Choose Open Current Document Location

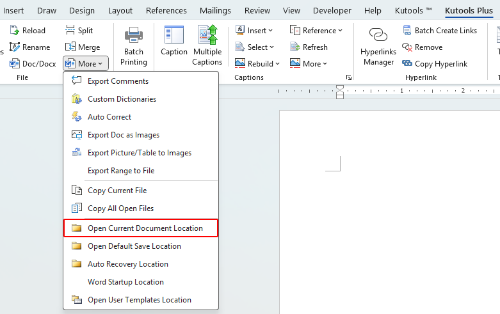pyautogui.click(x=145, y=228)
